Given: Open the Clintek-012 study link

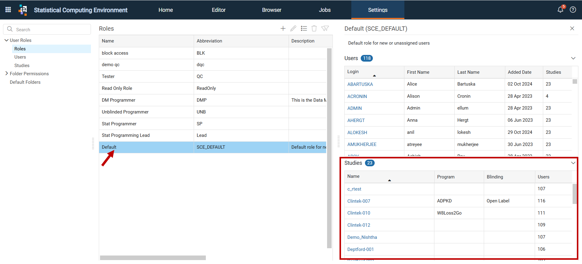Looking at the screenshot, I should (359, 225).
